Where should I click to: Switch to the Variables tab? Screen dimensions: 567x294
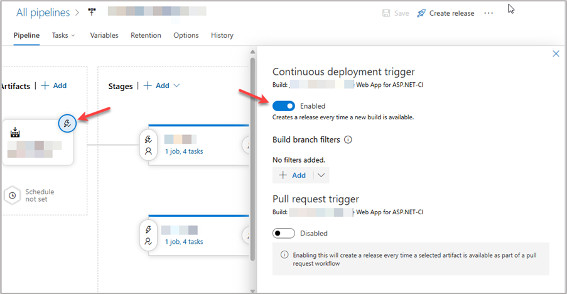pyautogui.click(x=104, y=36)
